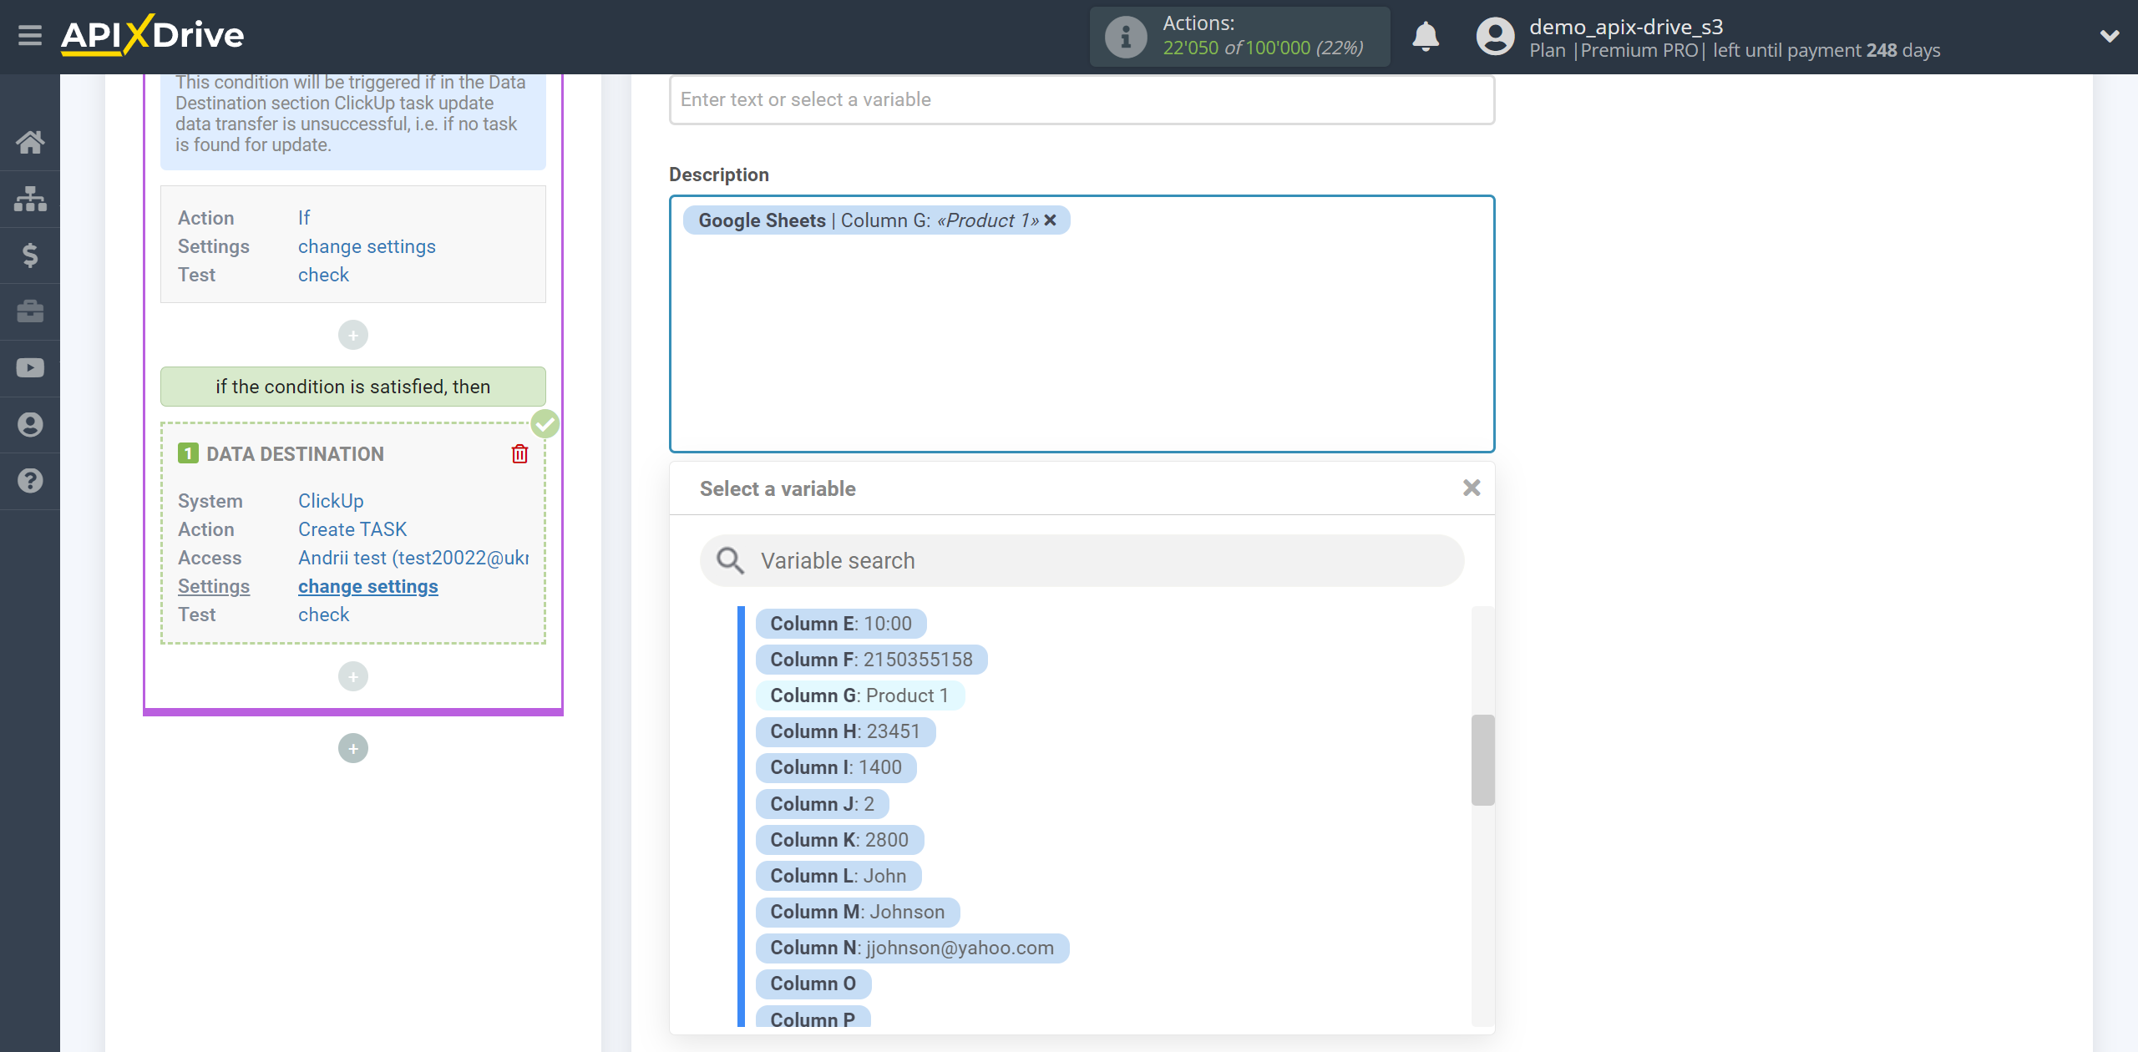
Task: Select variable Column G: Product 1
Action: [859, 695]
